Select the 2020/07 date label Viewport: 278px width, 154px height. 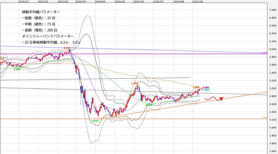[158, 1]
